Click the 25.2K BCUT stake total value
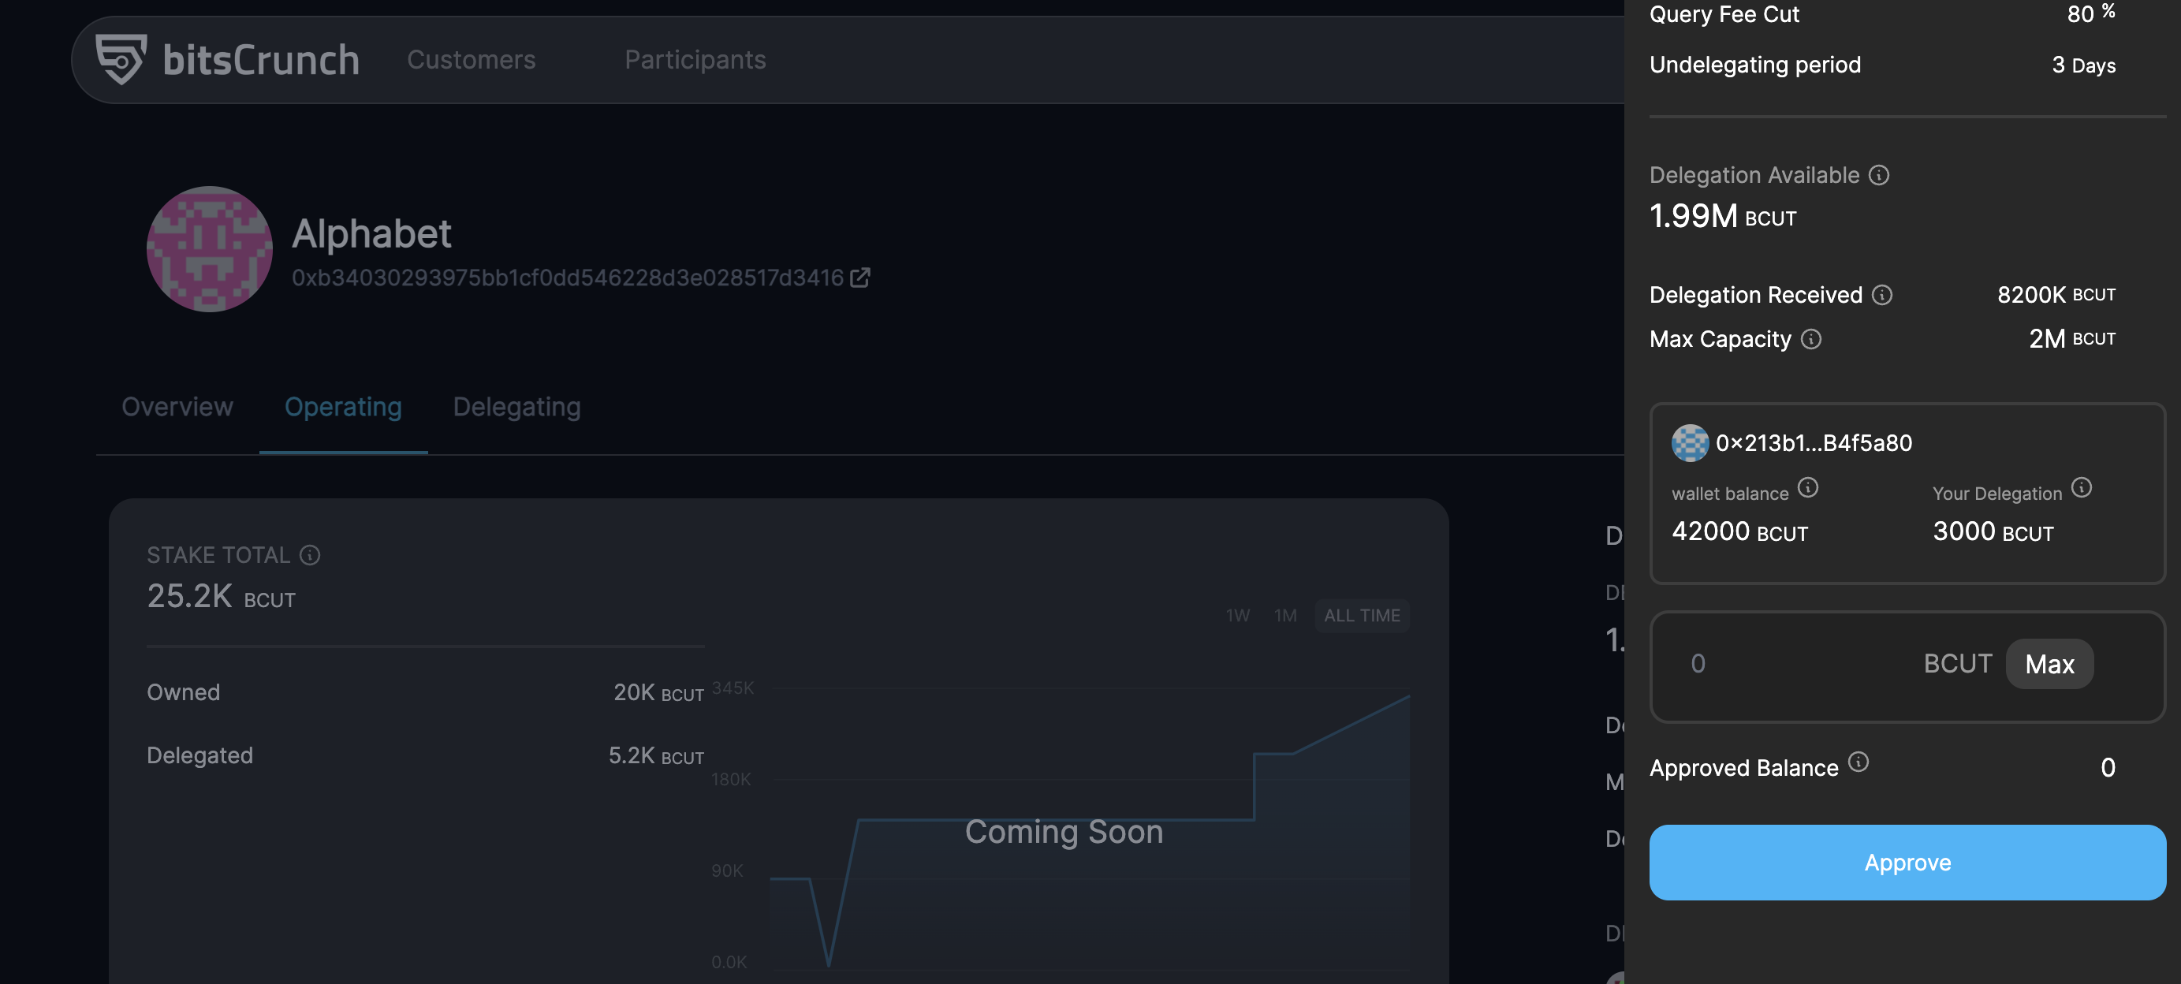 (x=221, y=596)
